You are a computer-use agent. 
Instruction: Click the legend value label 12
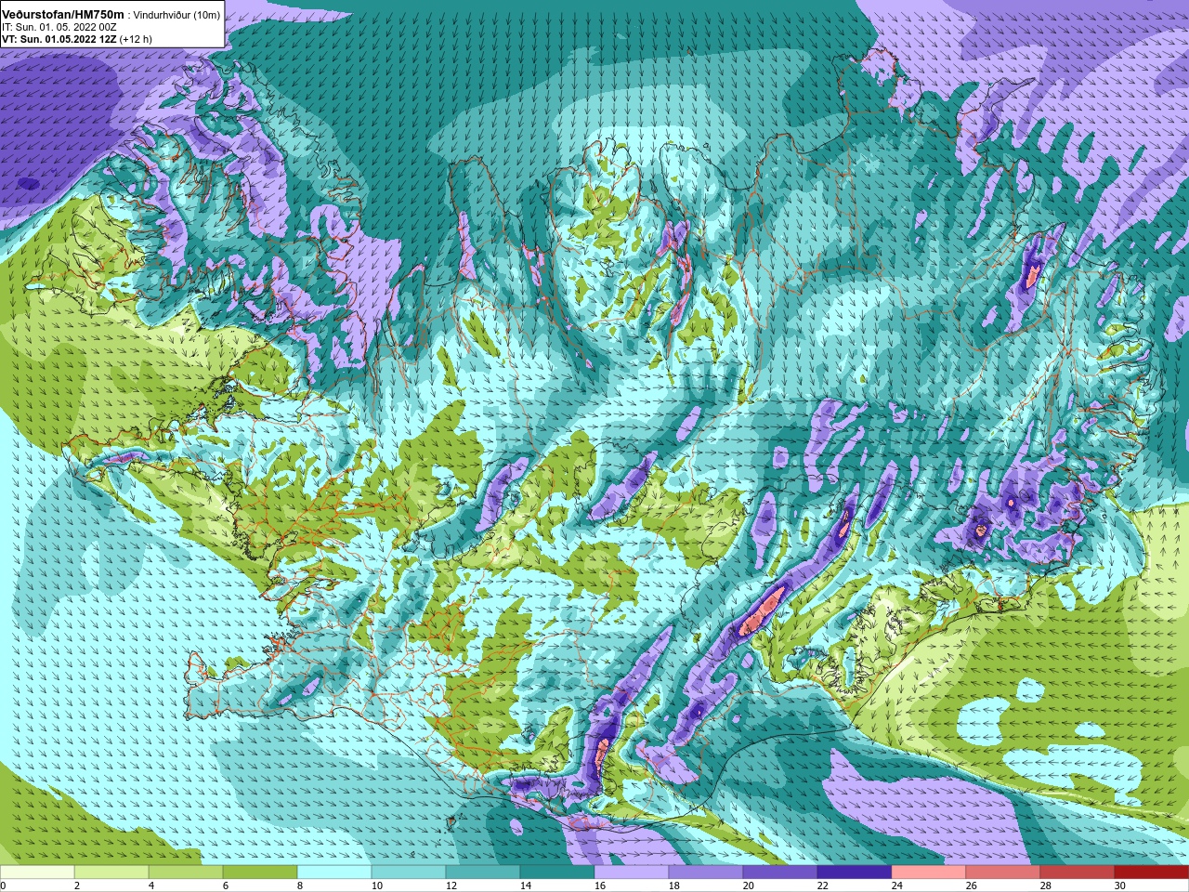[x=451, y=885]
